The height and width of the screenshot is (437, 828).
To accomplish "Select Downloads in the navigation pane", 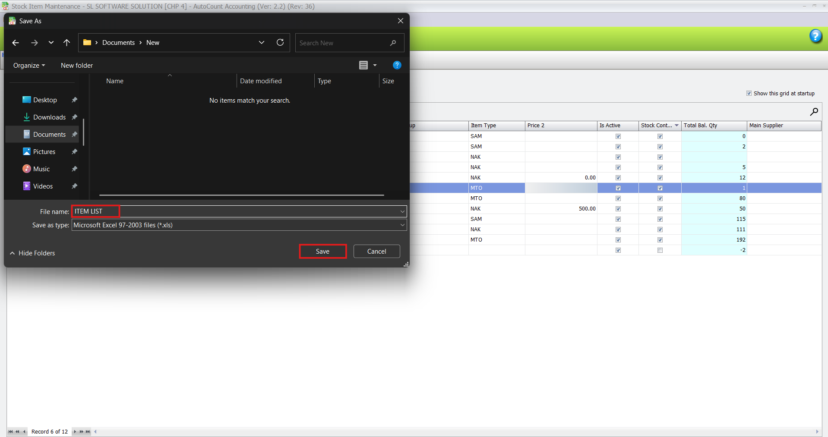I will click(49, 117).
